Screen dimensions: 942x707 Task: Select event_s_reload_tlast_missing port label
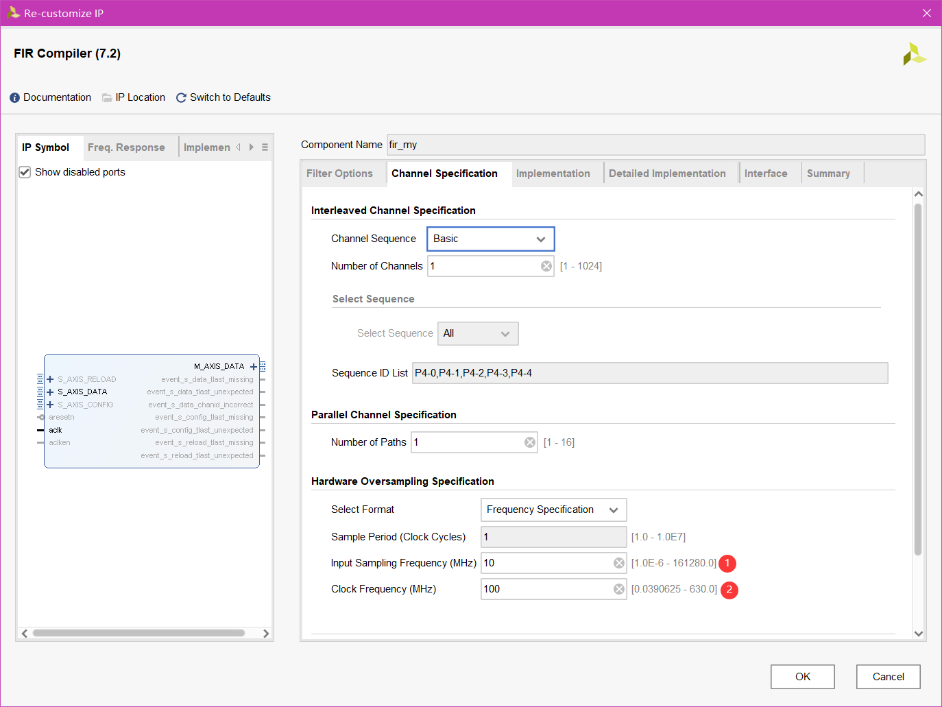pos(204,443)
